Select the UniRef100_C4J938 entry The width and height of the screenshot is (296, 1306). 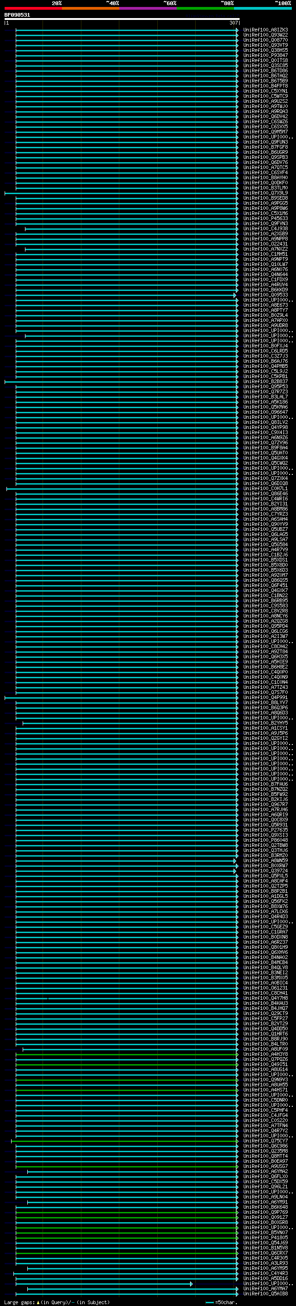coord(265,229)
